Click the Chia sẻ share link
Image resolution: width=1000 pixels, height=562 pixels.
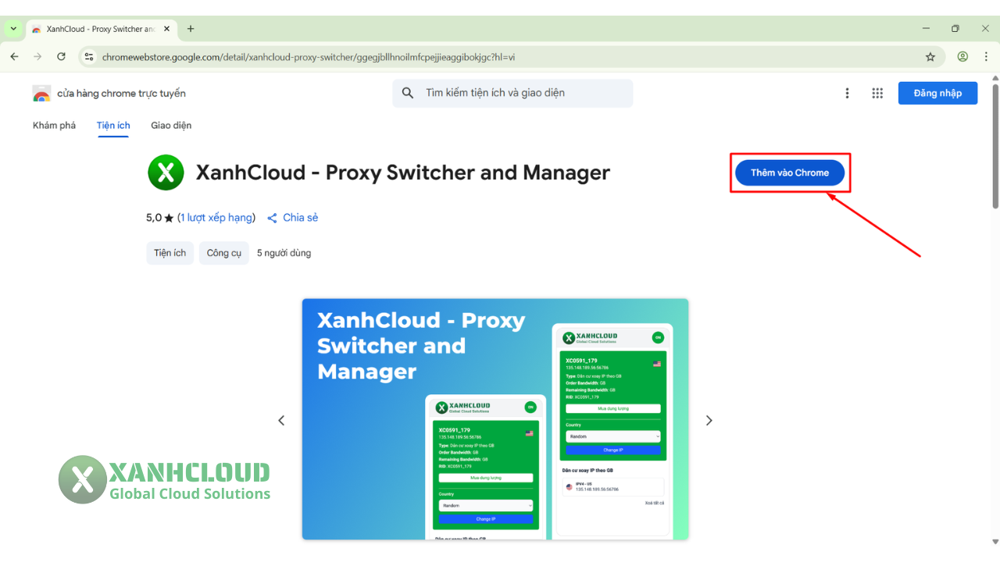(x=293, y=218)
